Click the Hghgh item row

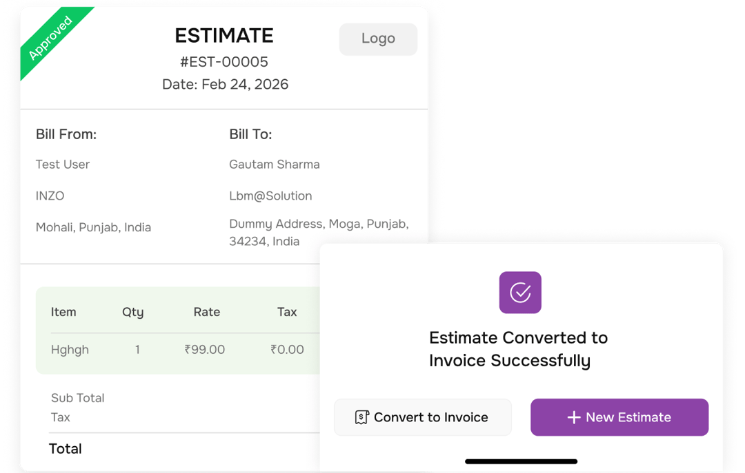[x=178, y=350]
